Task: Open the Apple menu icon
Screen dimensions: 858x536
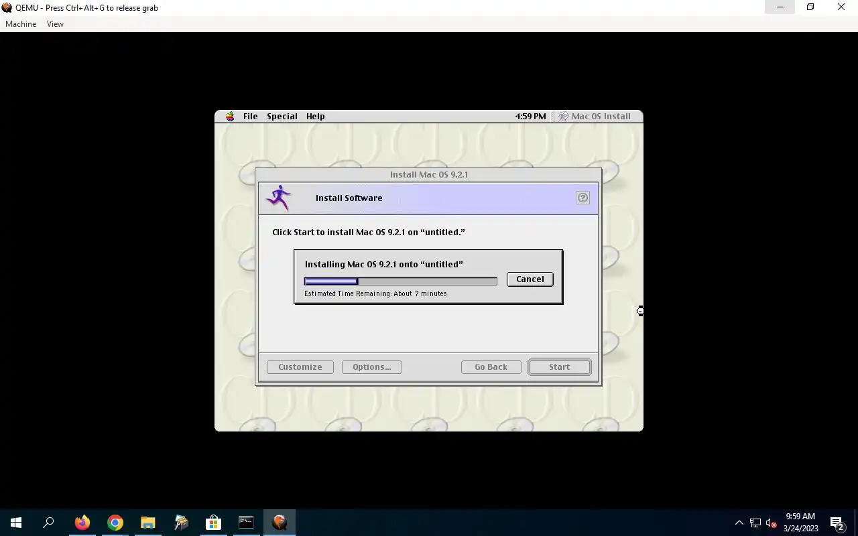Action: click(x=230, y=116)
